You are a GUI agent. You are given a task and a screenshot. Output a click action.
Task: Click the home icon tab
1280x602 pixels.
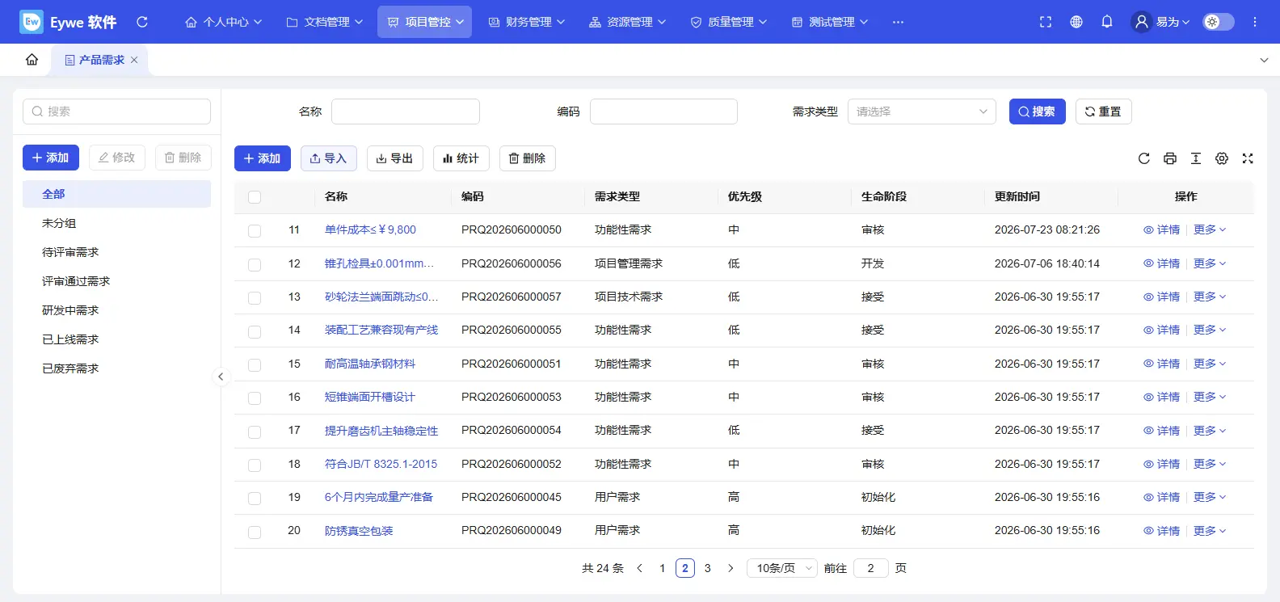click(x=32, y=60)
